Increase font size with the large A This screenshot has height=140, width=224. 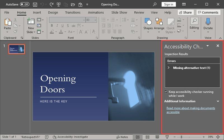[81, 32]
